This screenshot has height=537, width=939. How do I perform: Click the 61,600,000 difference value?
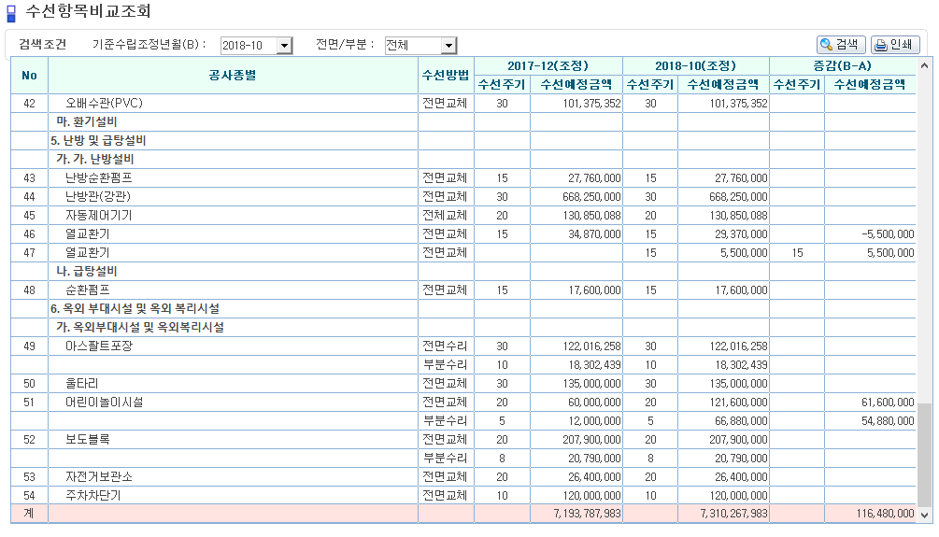click(888, 403)
